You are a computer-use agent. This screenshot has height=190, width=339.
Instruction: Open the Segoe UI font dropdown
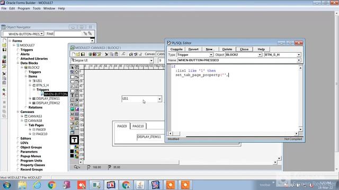tap(151, 61)
